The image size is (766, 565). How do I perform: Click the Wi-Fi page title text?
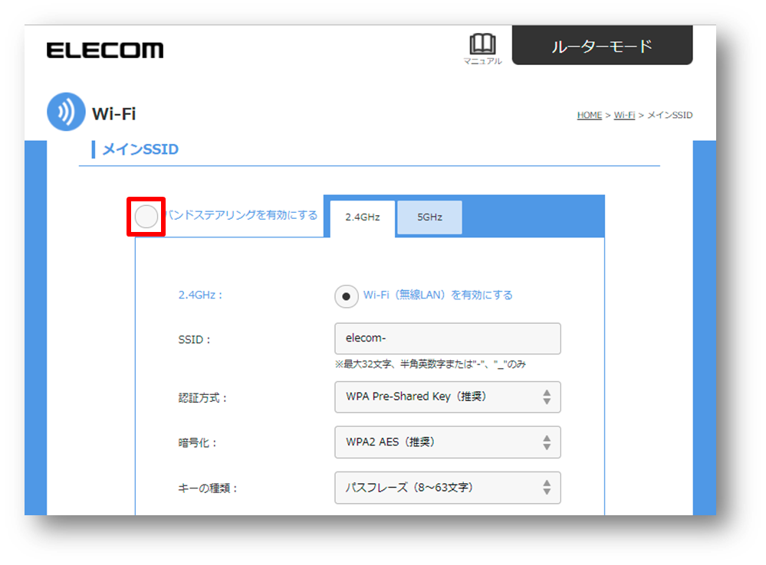coord(113,113)
